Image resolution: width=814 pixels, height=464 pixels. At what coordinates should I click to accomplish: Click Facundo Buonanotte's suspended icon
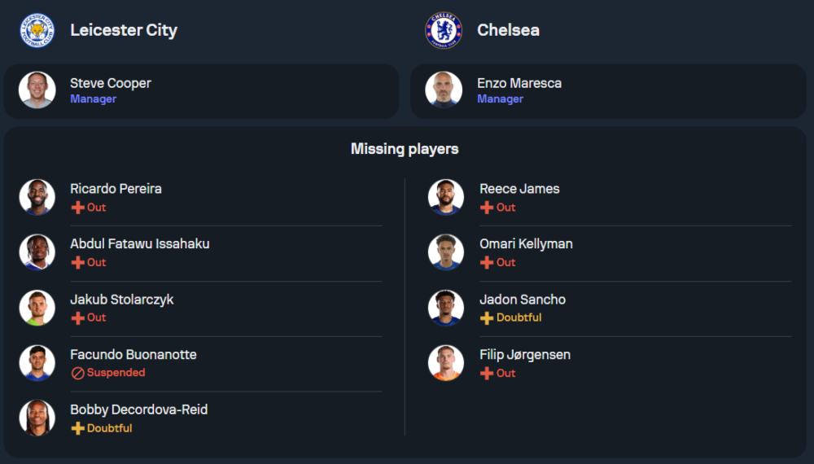[78, 373]
